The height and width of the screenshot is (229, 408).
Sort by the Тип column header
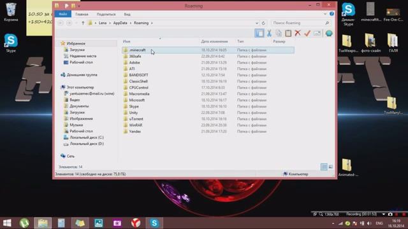click(240, 41)
